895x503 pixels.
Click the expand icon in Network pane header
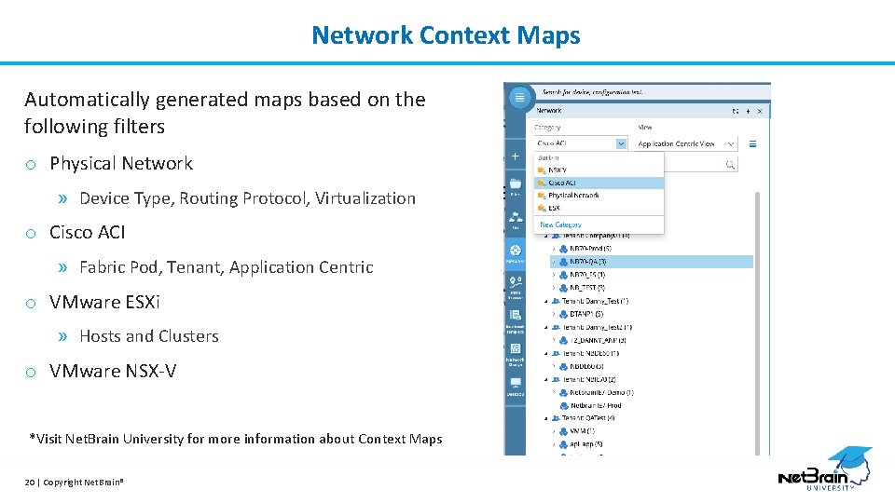tap(736, 111)
